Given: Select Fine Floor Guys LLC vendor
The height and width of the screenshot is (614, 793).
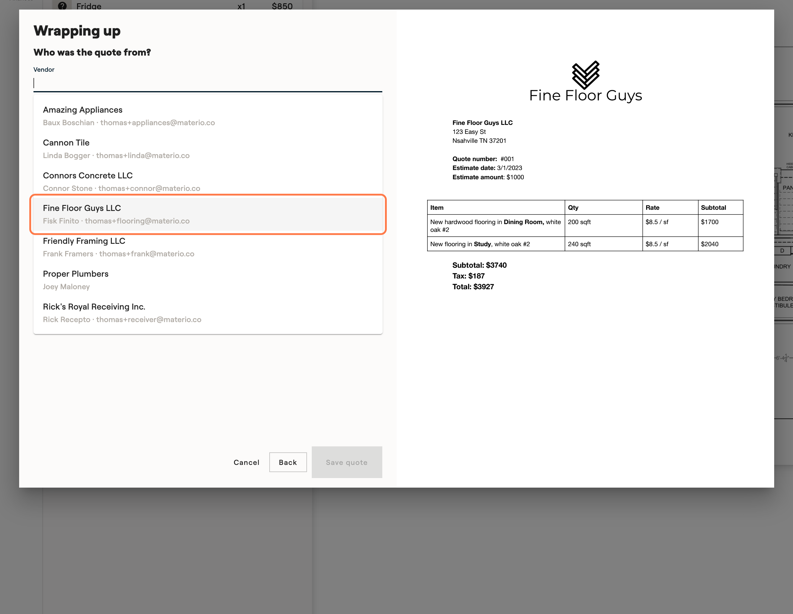Looking at the screenshot, I should coord(208,214).
